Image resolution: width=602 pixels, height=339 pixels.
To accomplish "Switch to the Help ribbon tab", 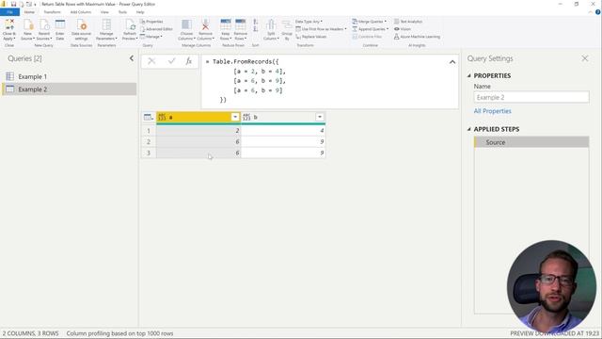I will coord(140,12).
